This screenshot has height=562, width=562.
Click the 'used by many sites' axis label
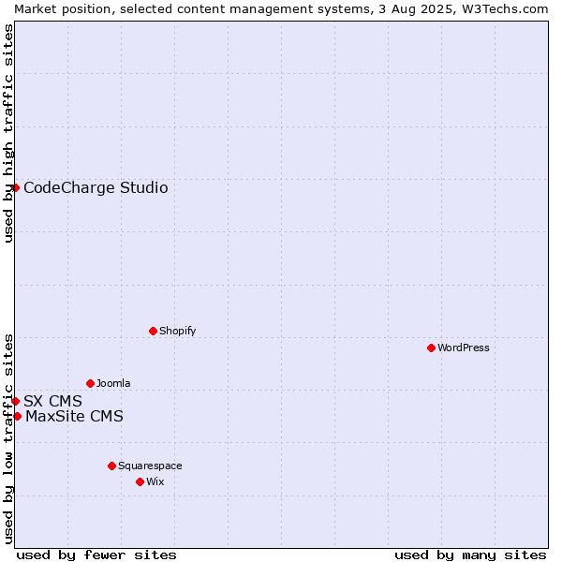pyautogui.click(x=470, y=555)
